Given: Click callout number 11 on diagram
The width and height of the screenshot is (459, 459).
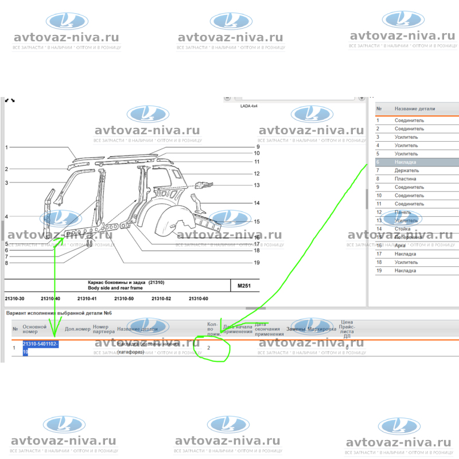Looking at the screenshot, I should (256, 162).
